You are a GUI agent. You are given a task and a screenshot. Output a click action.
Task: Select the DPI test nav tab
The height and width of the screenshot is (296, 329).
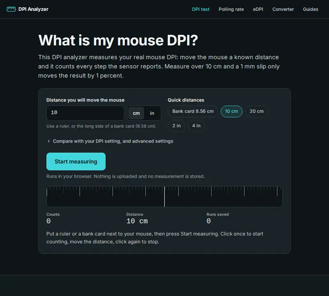coord(201,9)
